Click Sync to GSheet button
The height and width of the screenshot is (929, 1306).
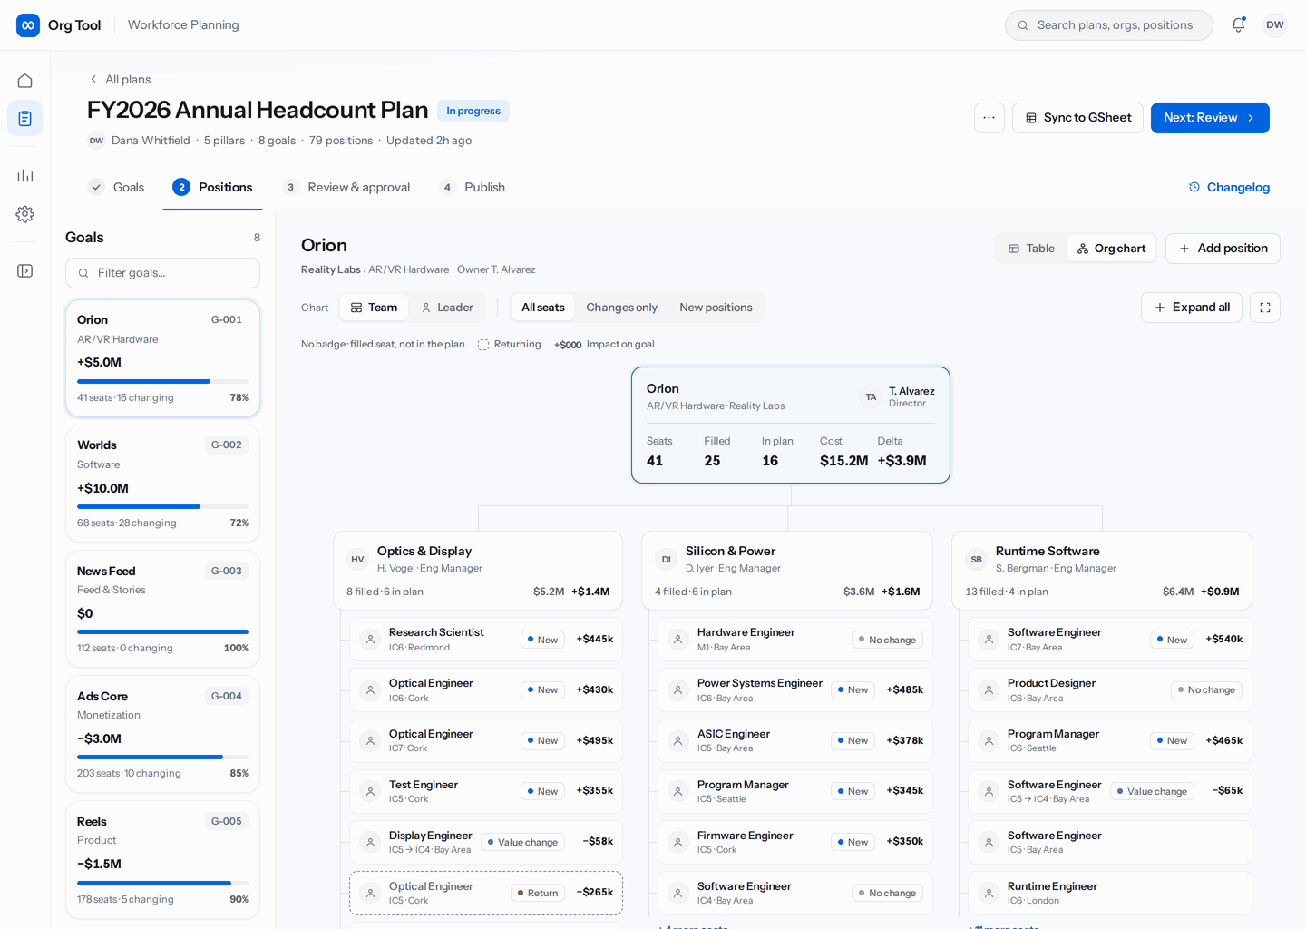[x=1077, y=118]
